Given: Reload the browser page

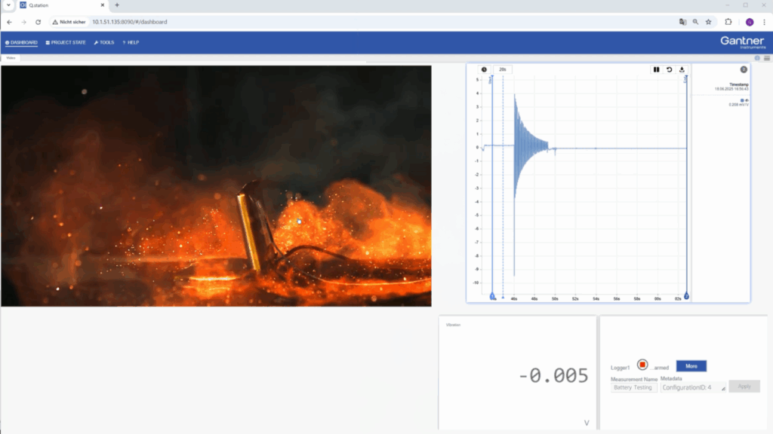Looking at the screenshot, I should tap(38, 22).
